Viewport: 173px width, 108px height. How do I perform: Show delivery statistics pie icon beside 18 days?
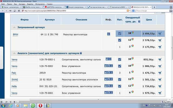pyautogui.click(x=132, y=32)
